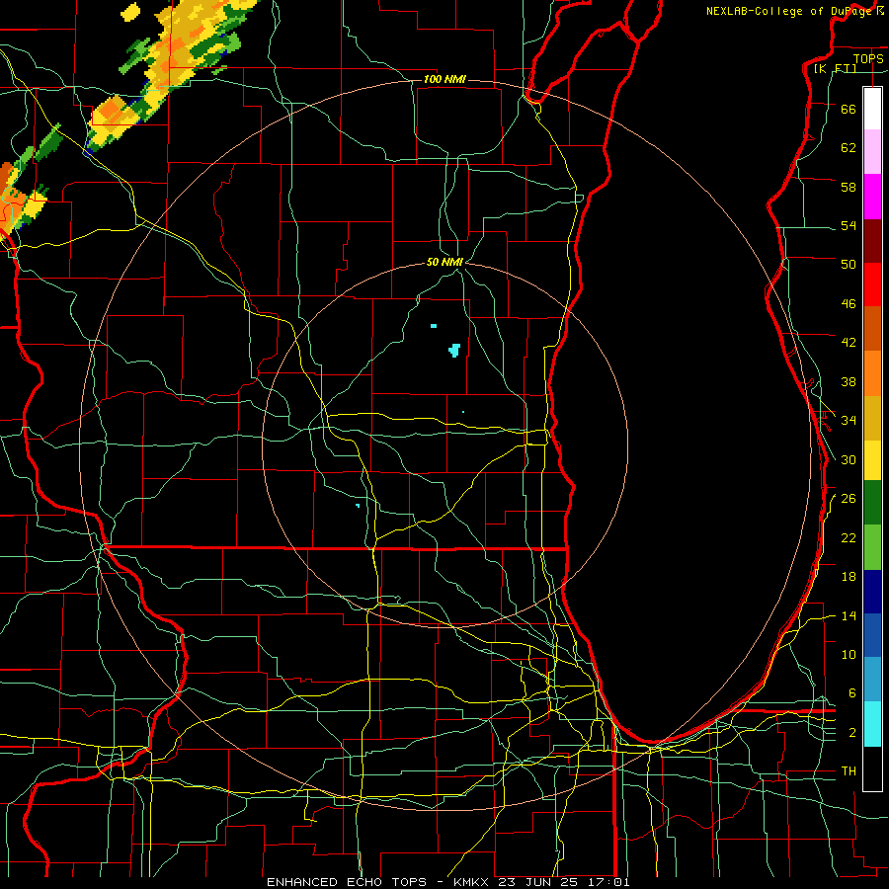Click the bright orange legend swatch
Viewport: 889px width, 889px height.
click(872, 373)
